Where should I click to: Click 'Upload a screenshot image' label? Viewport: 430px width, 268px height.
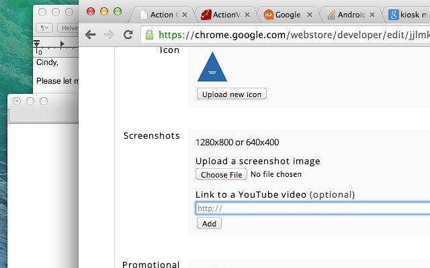[x=258, y=161]
